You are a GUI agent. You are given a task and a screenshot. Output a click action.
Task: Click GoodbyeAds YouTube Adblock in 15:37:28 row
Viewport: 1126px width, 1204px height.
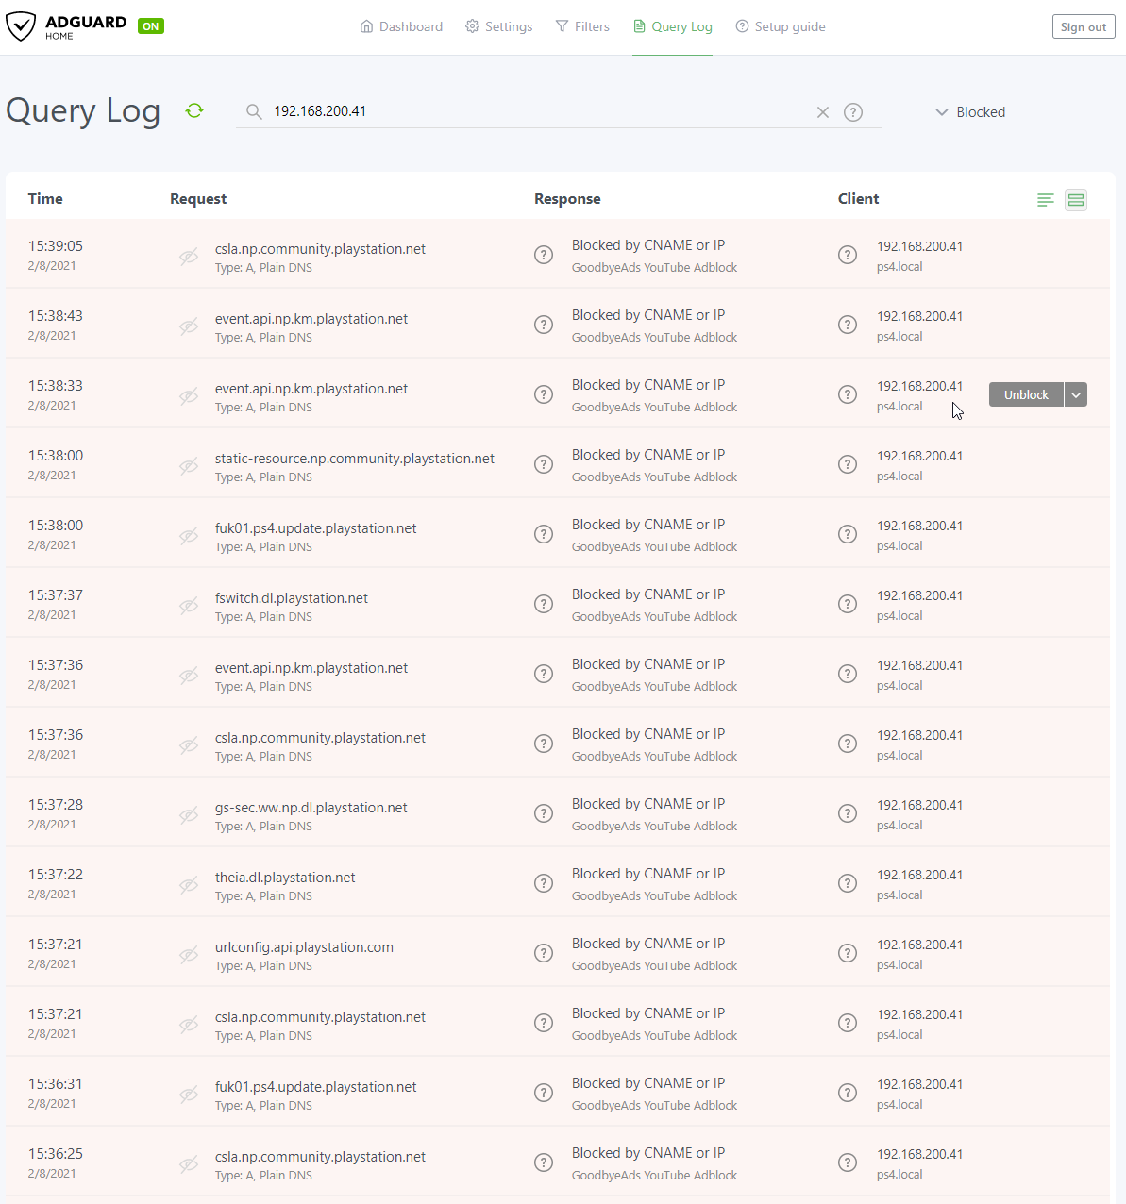point(654,826)
